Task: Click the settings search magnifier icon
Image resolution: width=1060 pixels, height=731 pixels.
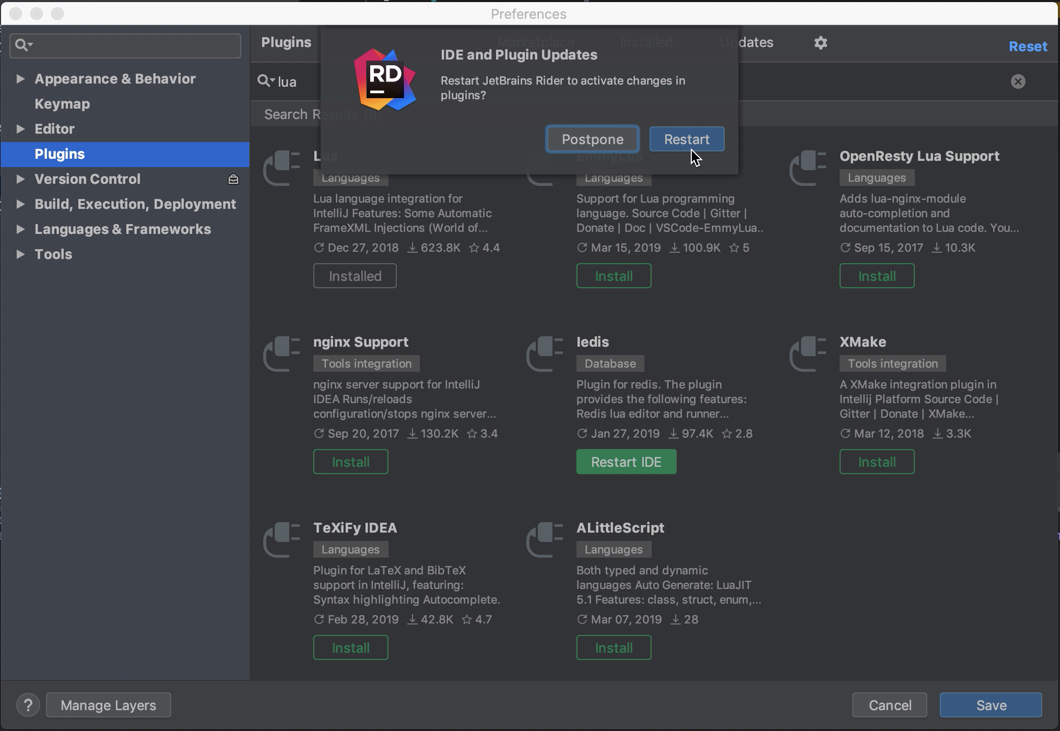Action: coord(23,45)
